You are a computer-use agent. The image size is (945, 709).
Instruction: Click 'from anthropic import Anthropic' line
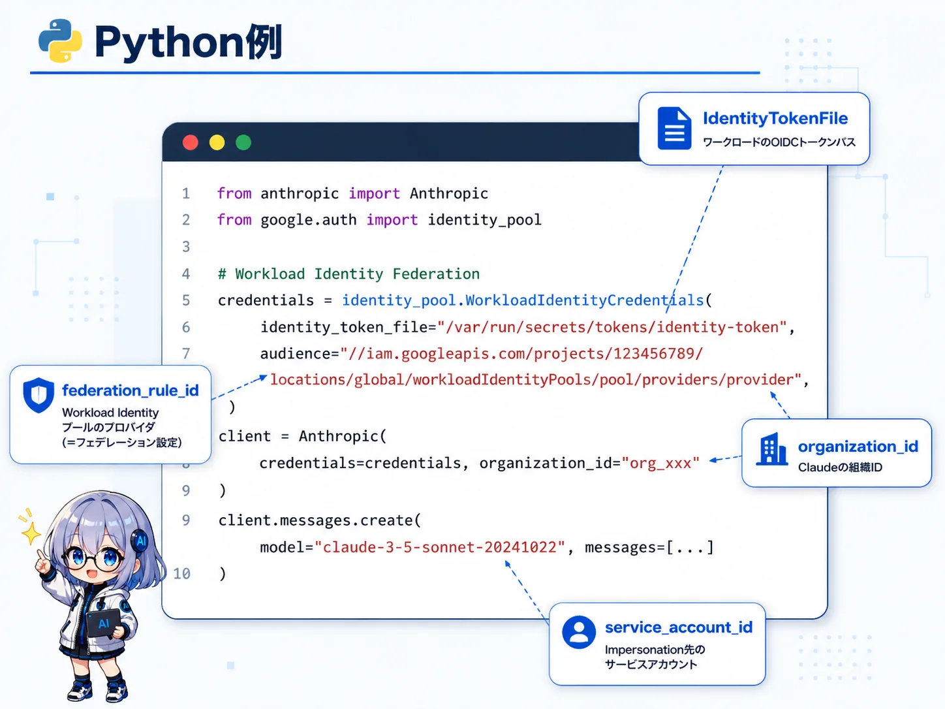click(x=352, y=193)
